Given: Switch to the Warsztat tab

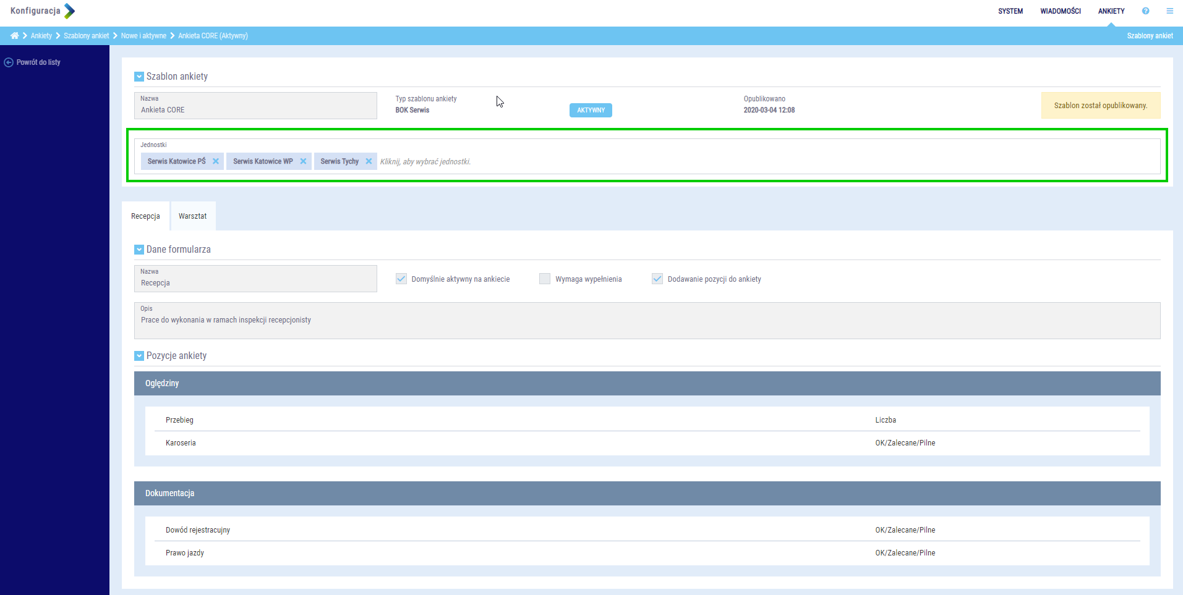Looking at the screenshot, I should 192,216.
